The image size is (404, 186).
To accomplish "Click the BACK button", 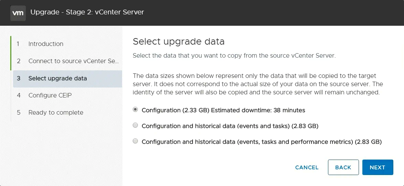I will 343,167.
